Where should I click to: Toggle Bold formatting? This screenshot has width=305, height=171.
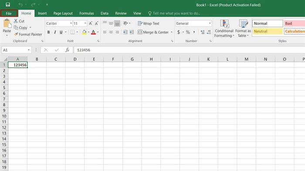click(49, 32)
